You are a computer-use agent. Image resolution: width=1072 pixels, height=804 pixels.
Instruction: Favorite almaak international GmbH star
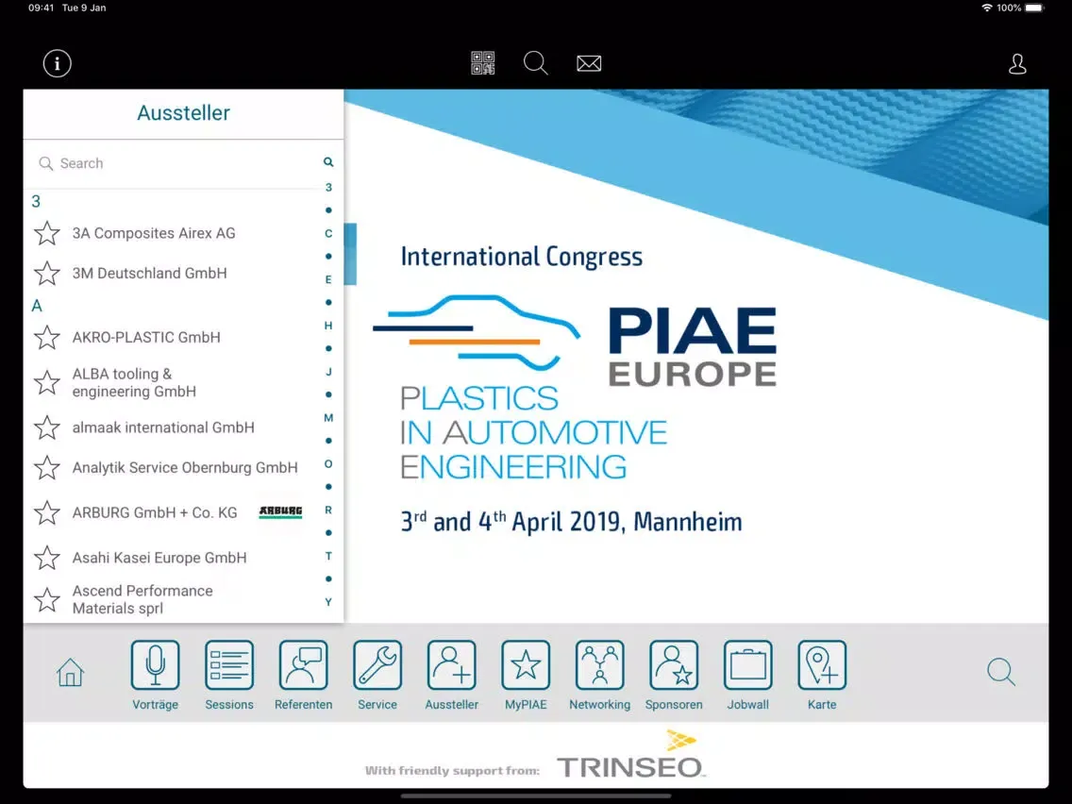tap(47, 428)
